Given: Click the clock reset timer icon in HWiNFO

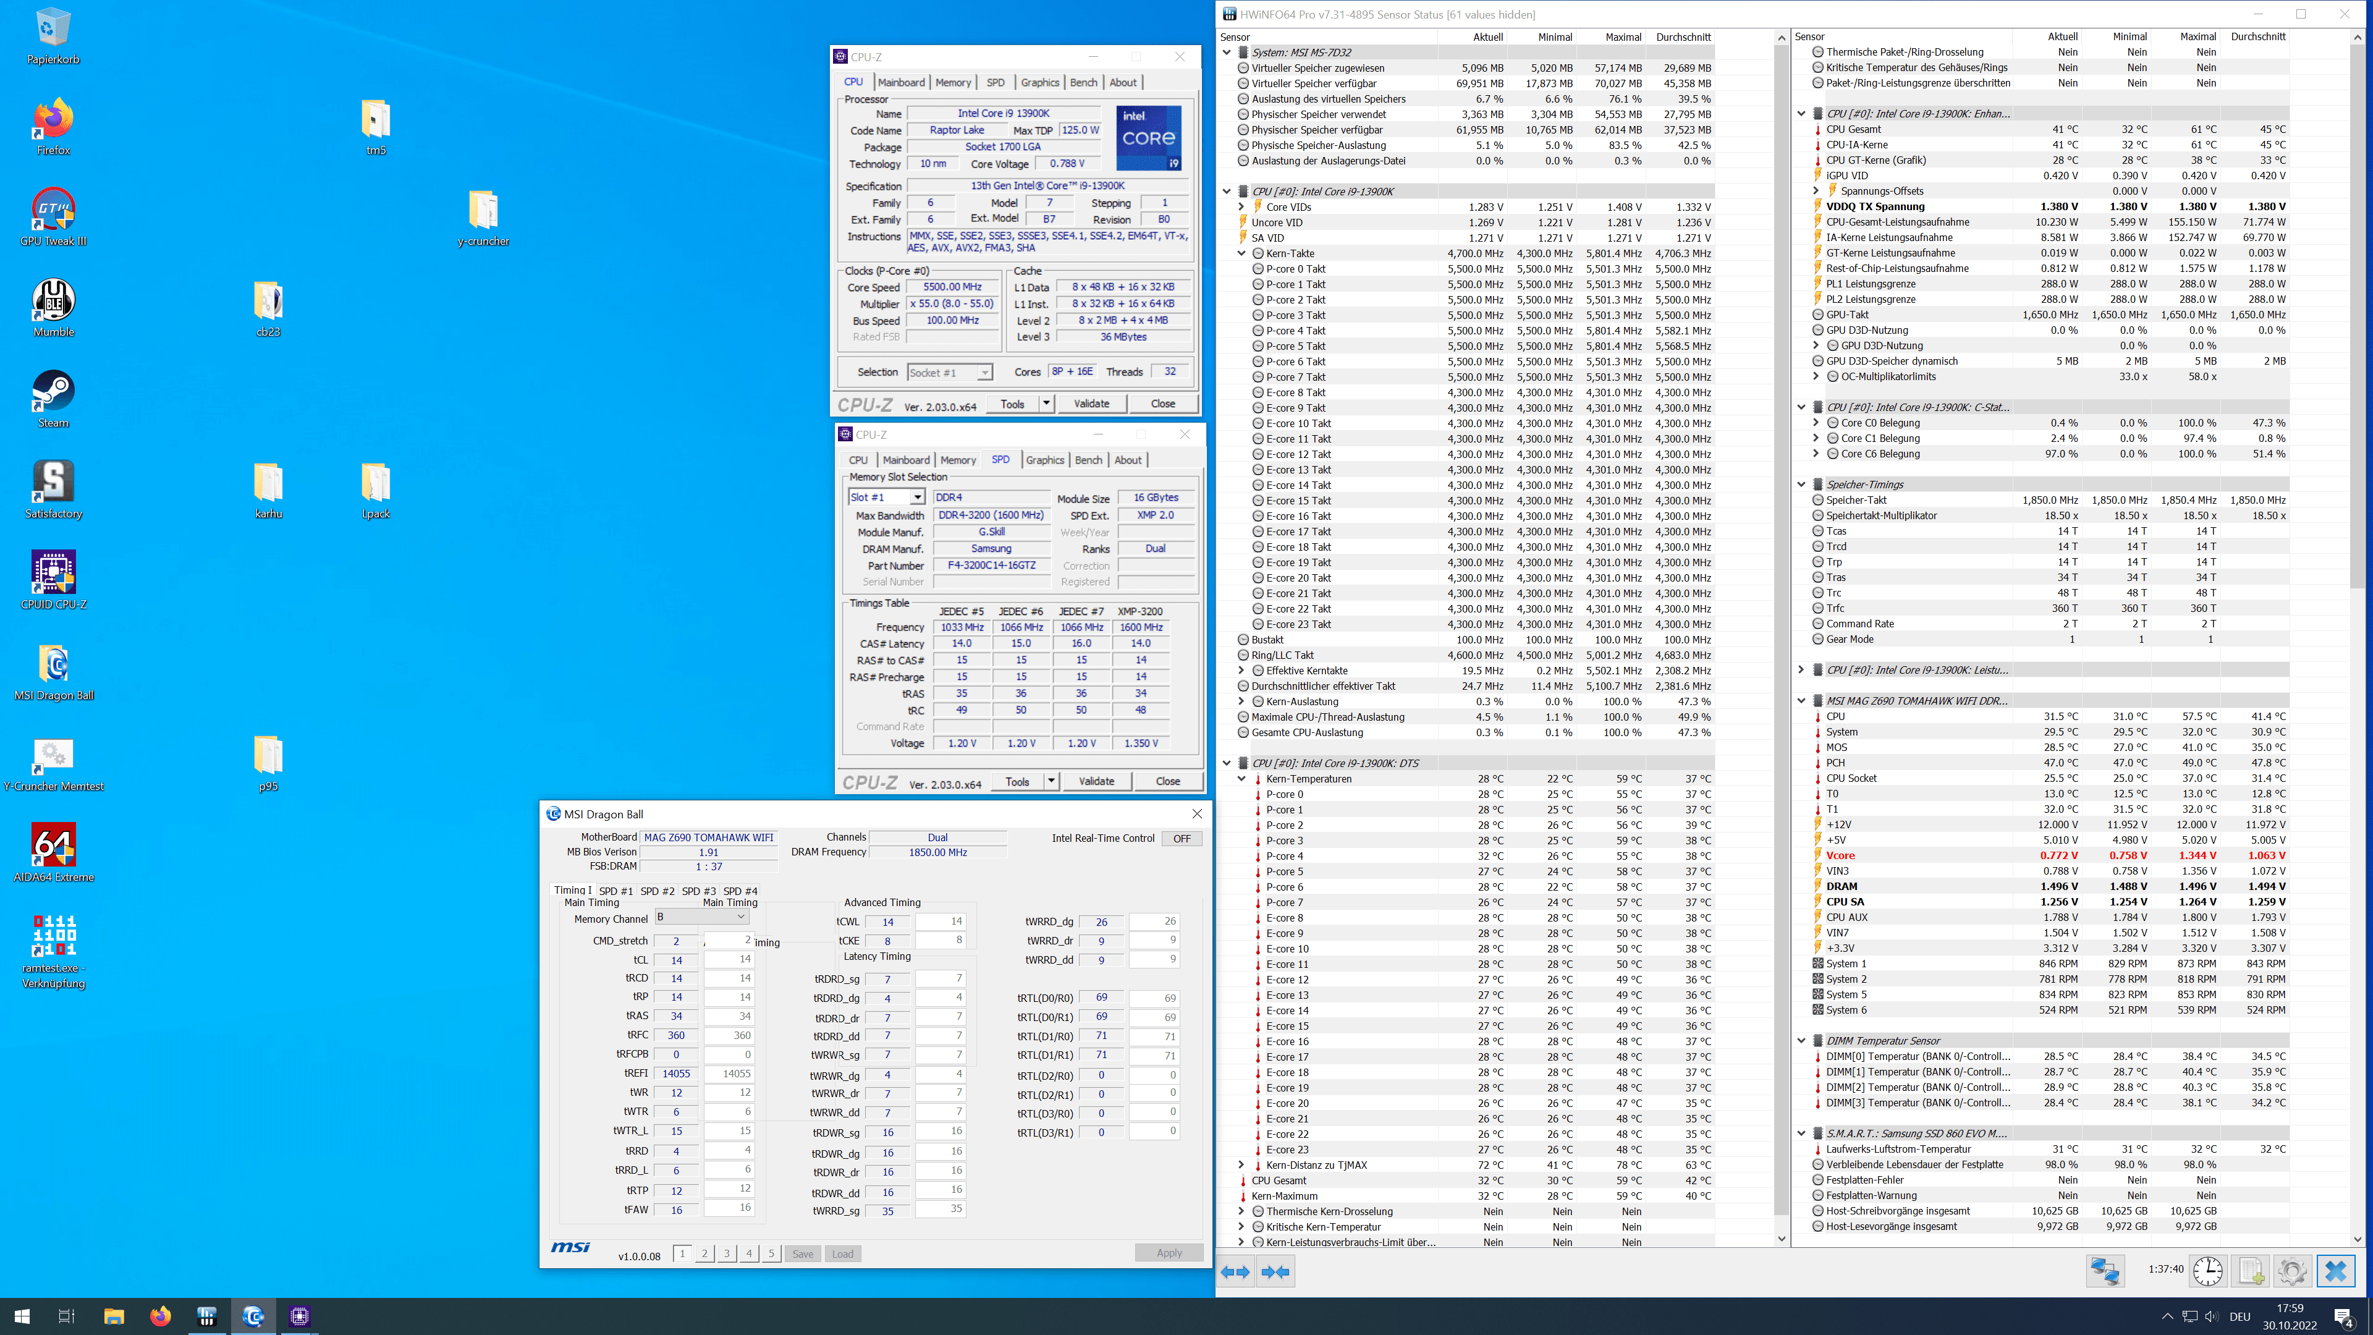Looking at the screenshot, I should pyautogui.click(x=2208, y=1271).
